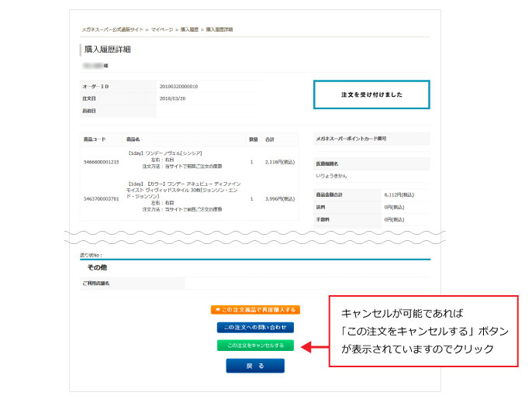The image size is (532, 399).
Task: Click the その他 section heading
Action: pos(97,267)
